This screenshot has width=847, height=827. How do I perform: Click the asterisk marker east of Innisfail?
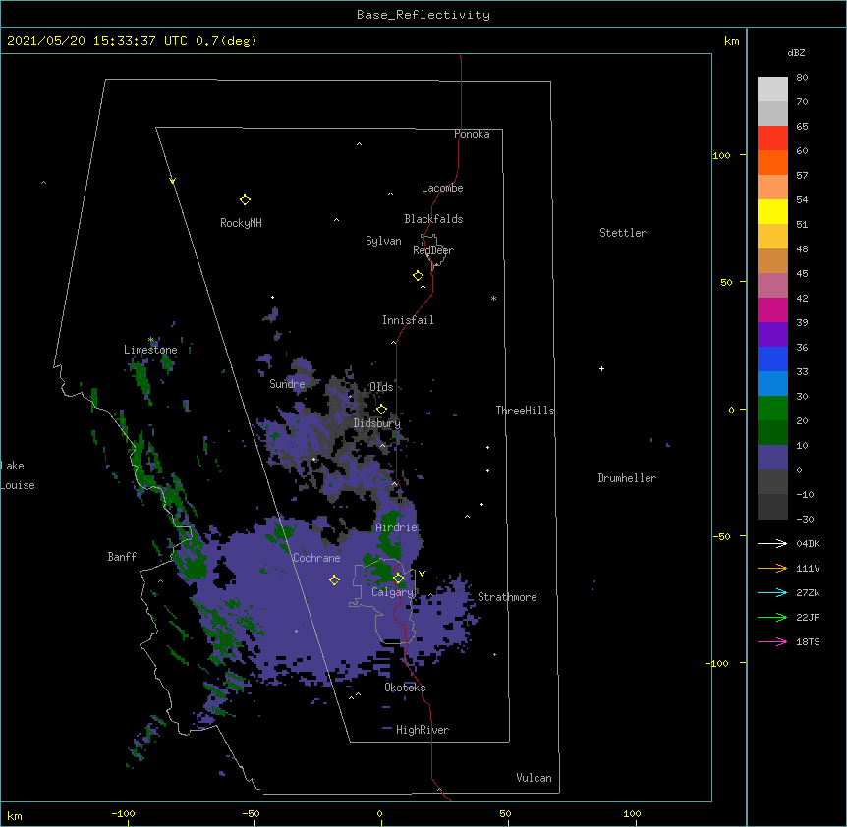493,299
